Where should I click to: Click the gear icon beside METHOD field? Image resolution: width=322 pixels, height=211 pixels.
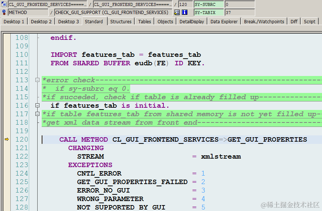(x=4, y=12)
